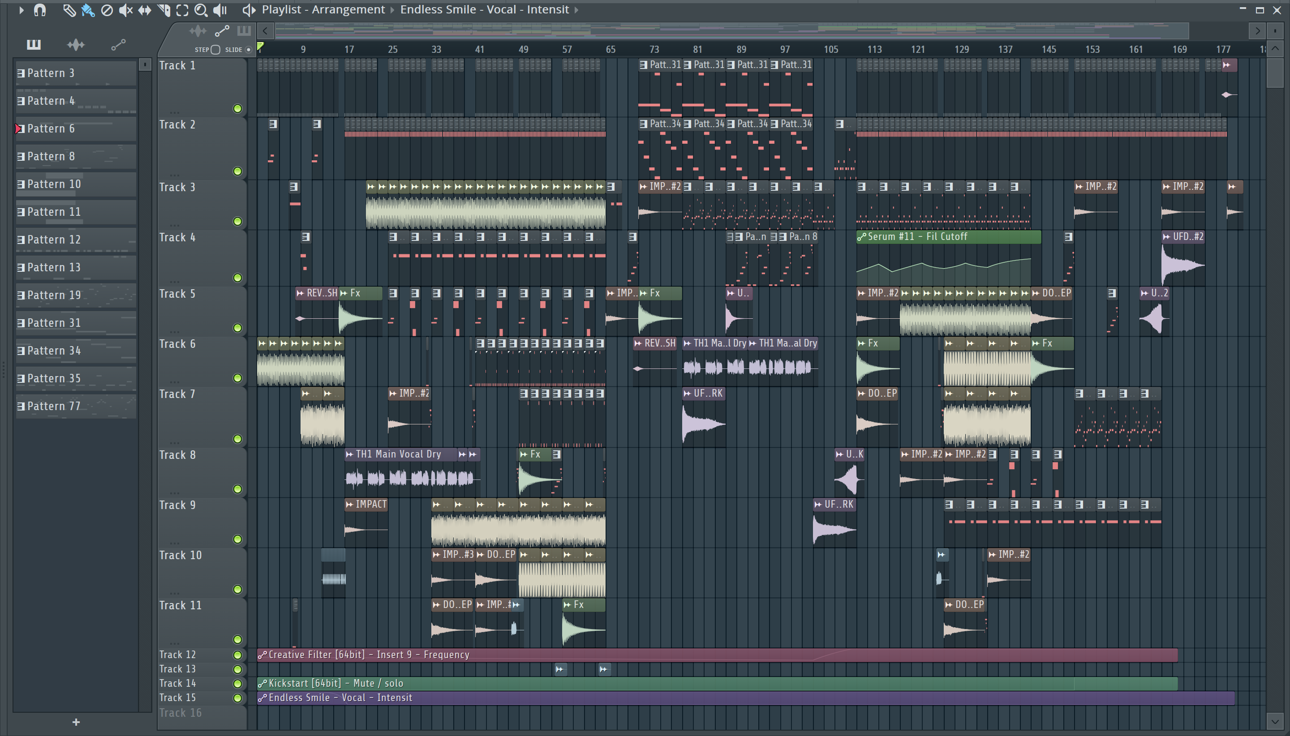Click the Playlist - Arrangement title
This screenshot has width=1290, height=736.
coord(323,9)
